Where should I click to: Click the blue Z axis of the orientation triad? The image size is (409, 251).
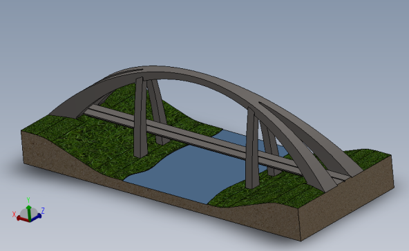(x=36, y=217)
